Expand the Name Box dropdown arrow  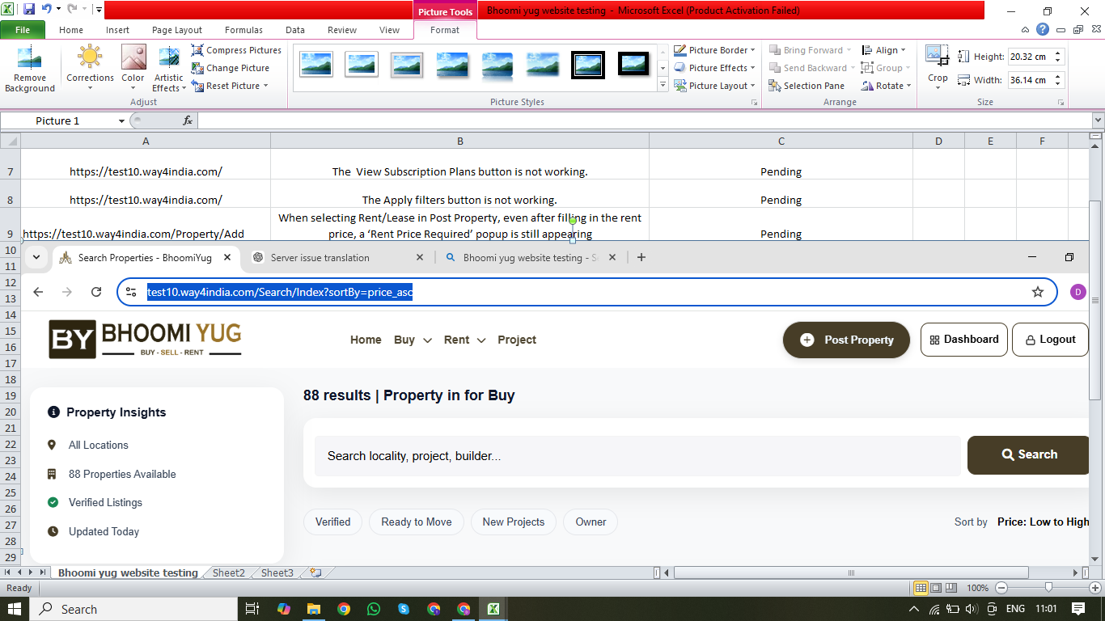[122, 121]
